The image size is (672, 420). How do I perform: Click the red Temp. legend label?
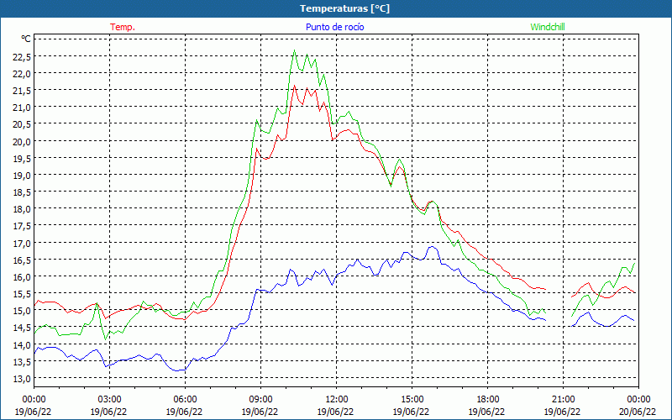tap(123, 27)
